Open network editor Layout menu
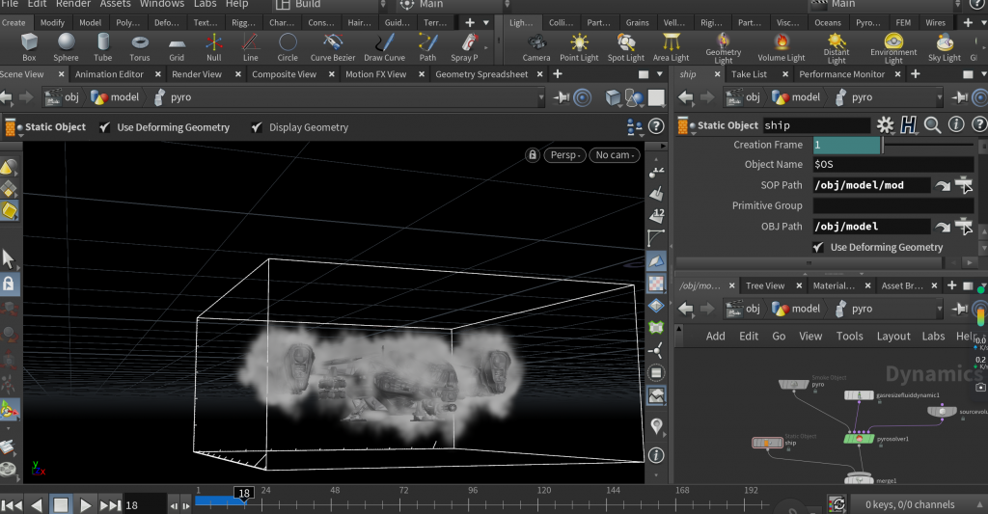988x514 pixels. click(893, 336)
